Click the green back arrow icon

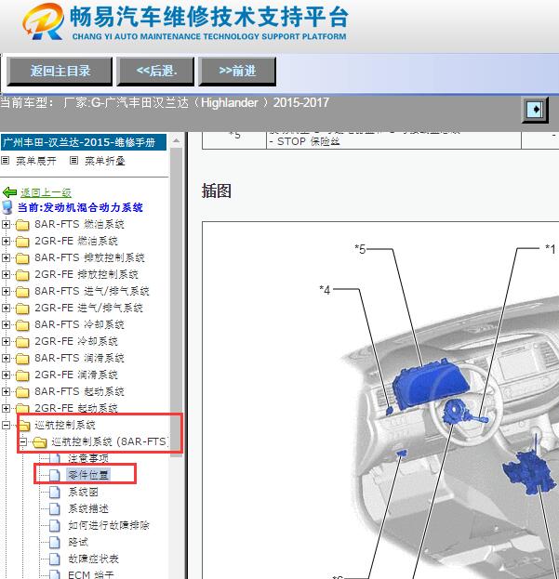click(9, 192)
